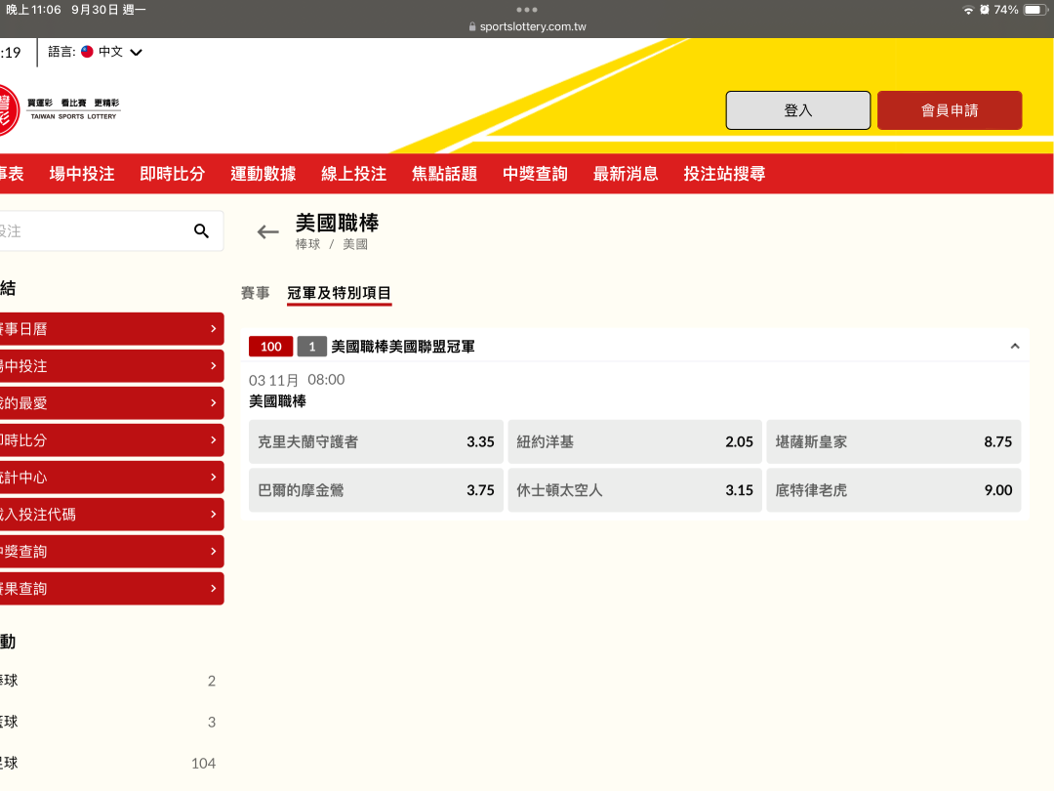Open 投注站搜尋 in the navigation bar
Image resolution: width=1054 pixels, height=791 pixels.
pos(724,174)
